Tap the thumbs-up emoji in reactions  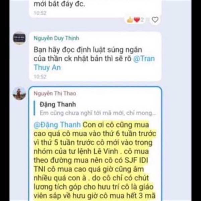tap(130, 20)
